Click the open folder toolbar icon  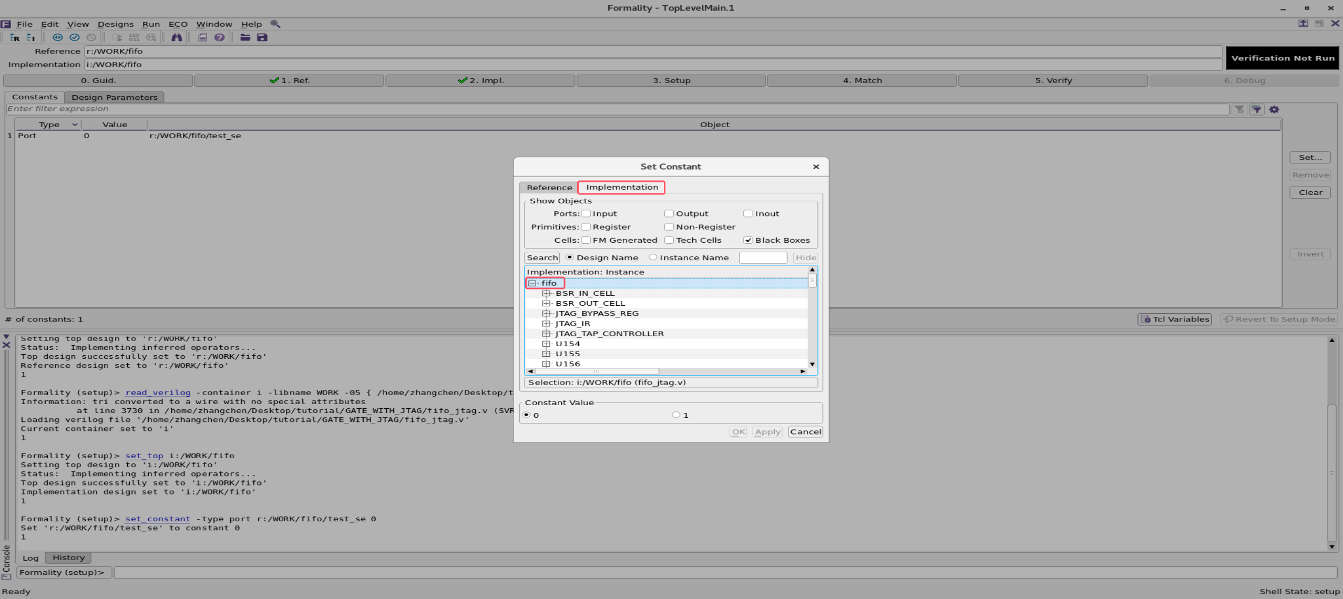244,37
